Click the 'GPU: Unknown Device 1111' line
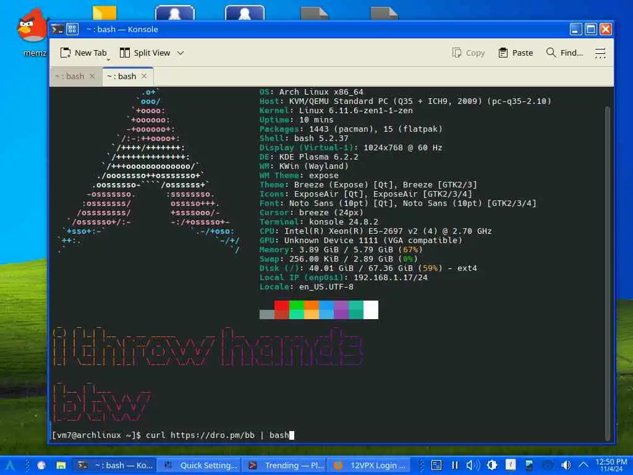 point(360,241)
